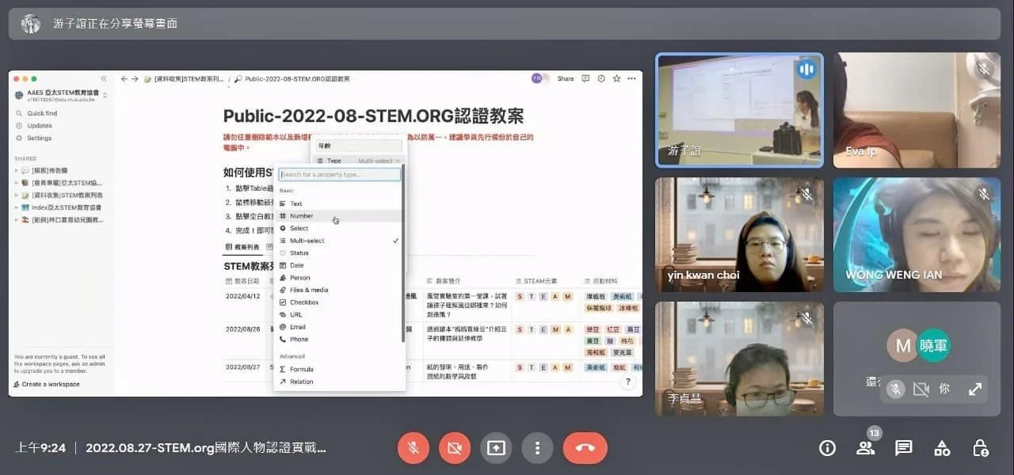
Task: Select the 游子誼 video tile
Action: click(739, 110)
